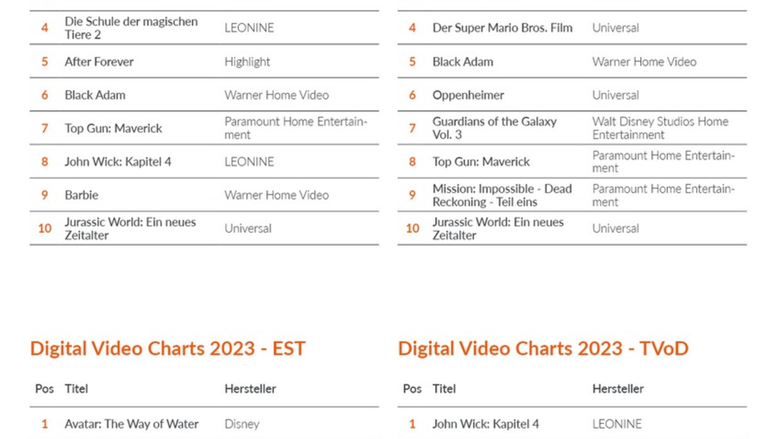Click the title Die Schule der magischen Tiere 2
Image resolution: width=780 pixels, height=439 pixels.
pos(131,28)
